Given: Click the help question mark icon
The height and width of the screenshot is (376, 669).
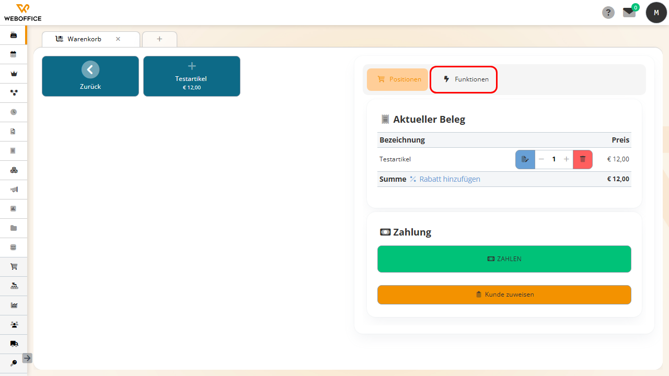Looking at the screenshot, I should click(x=608, y=13).
